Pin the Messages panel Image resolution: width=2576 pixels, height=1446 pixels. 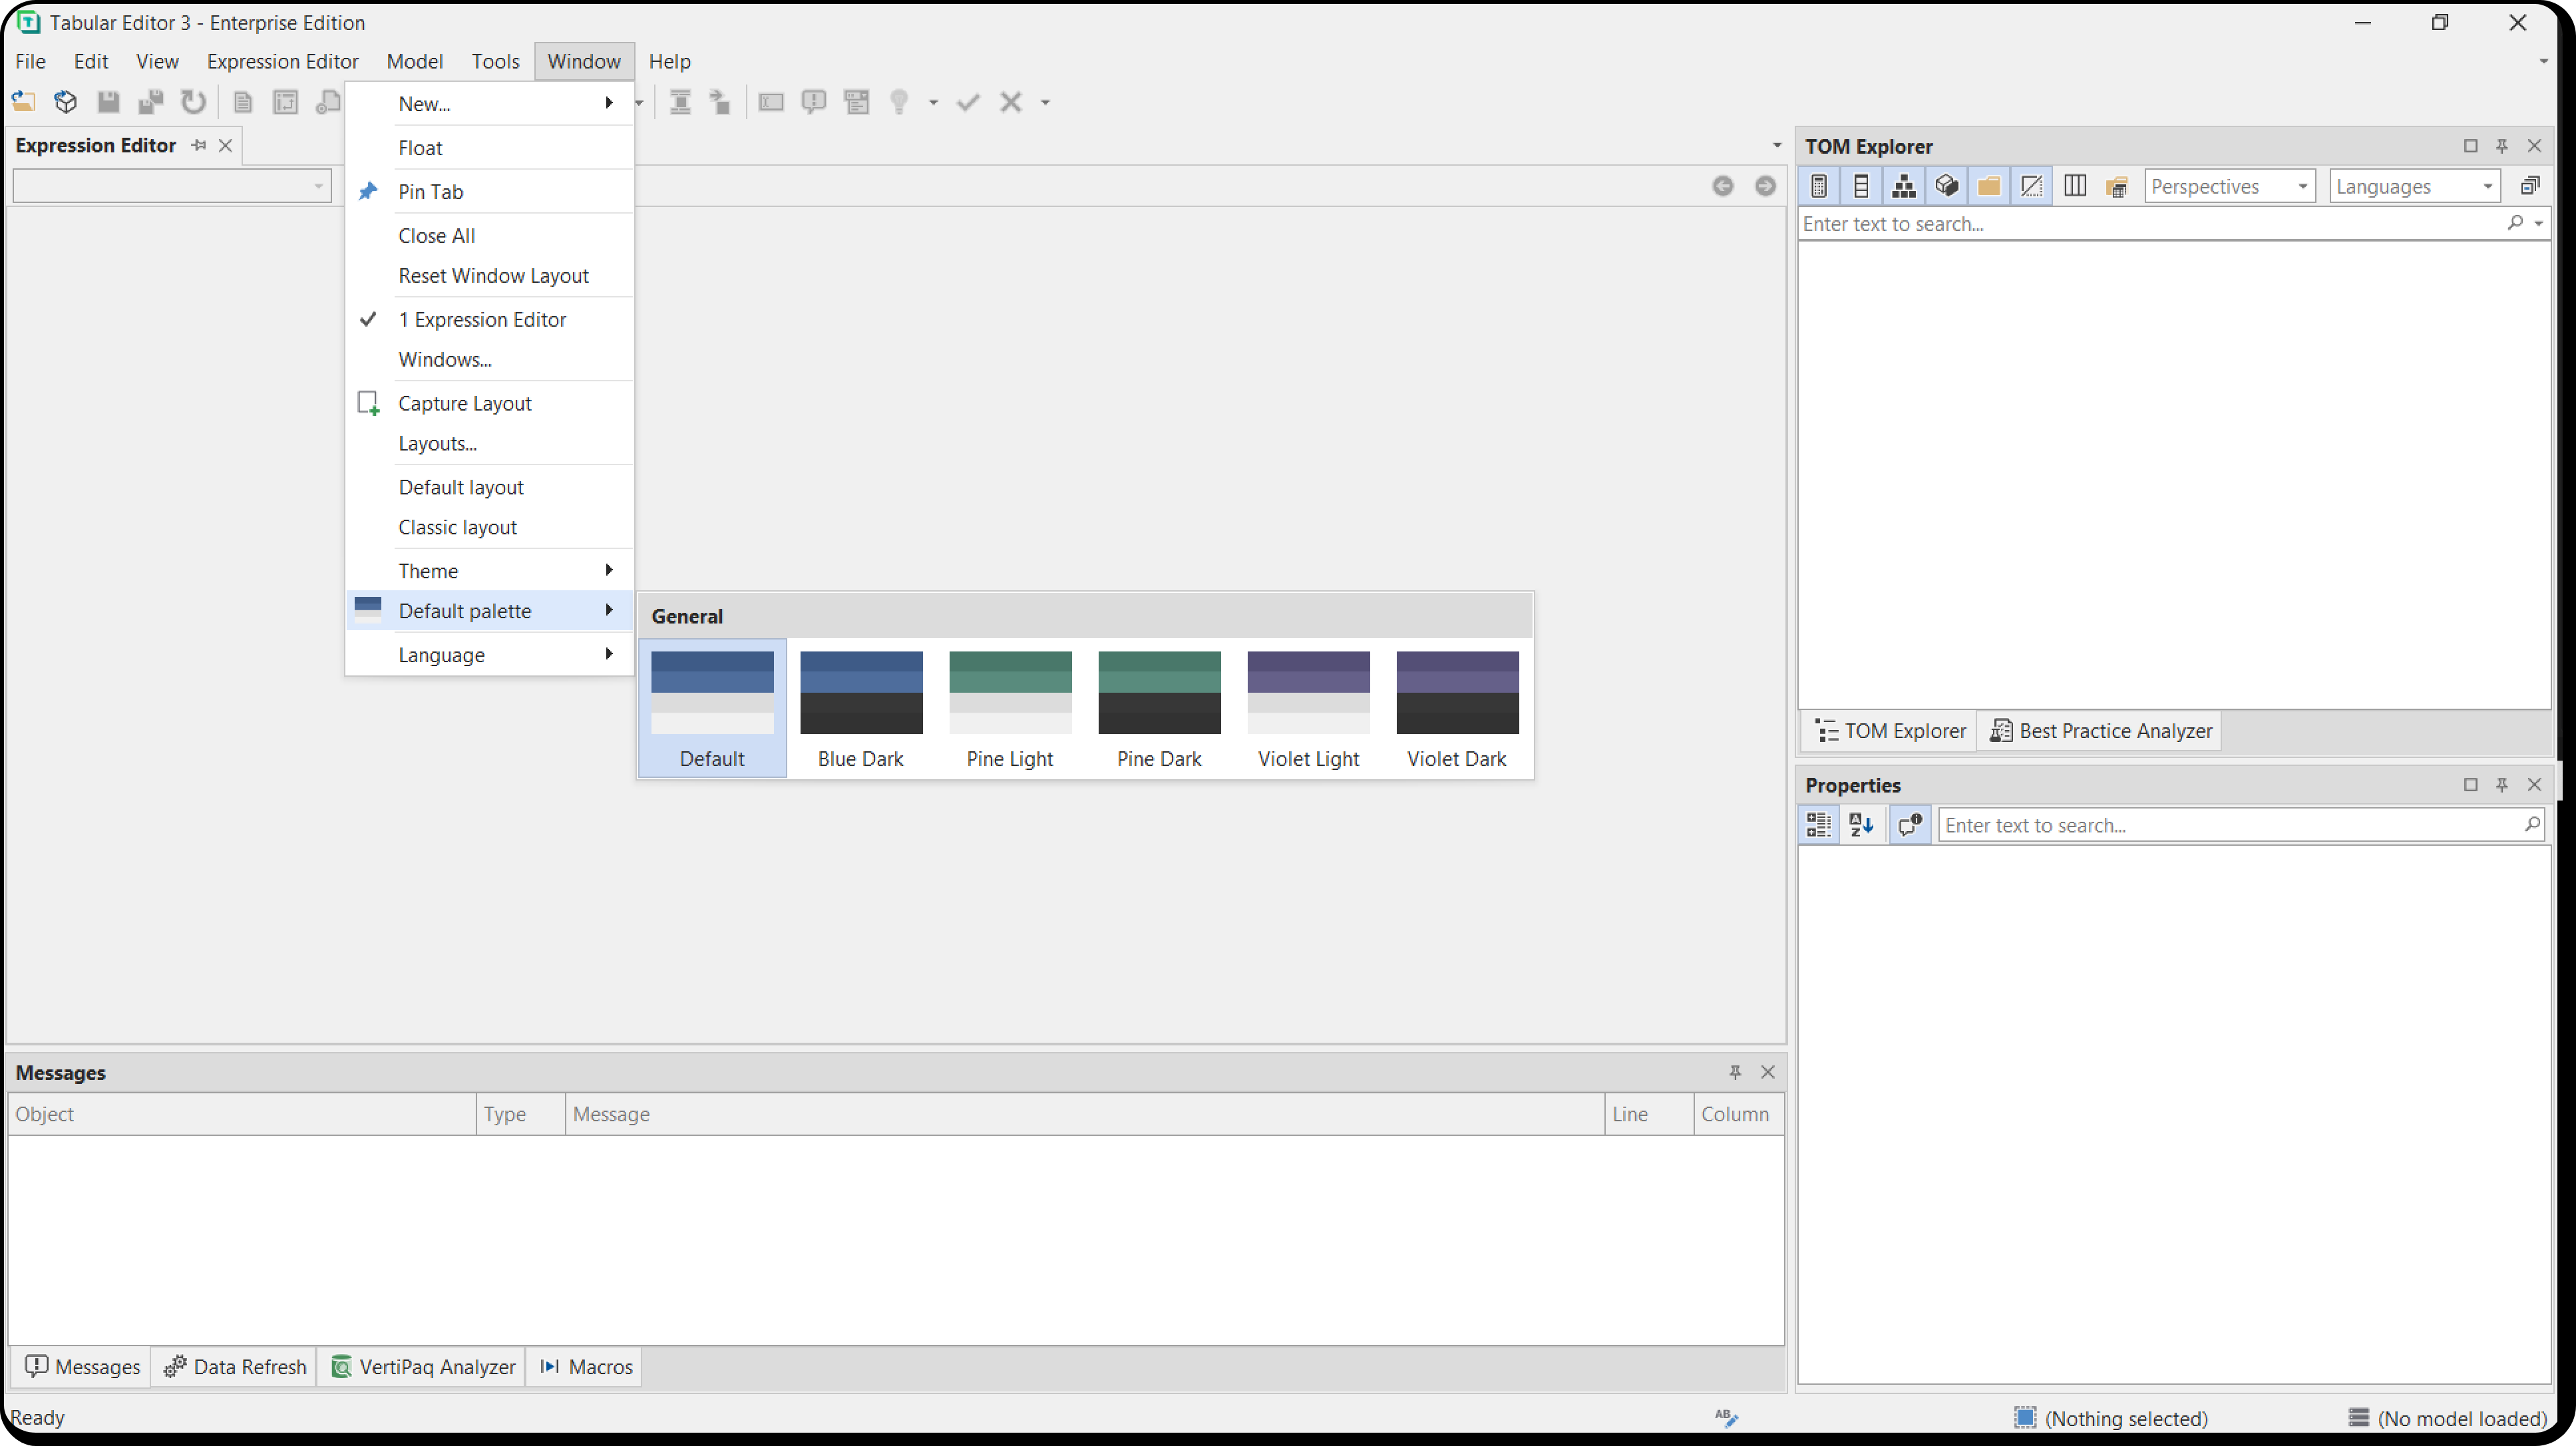pos(1735,1072)
